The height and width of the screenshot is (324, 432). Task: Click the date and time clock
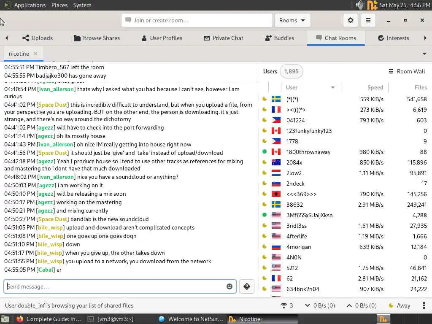pyautogui.click(x=405, y=5)
